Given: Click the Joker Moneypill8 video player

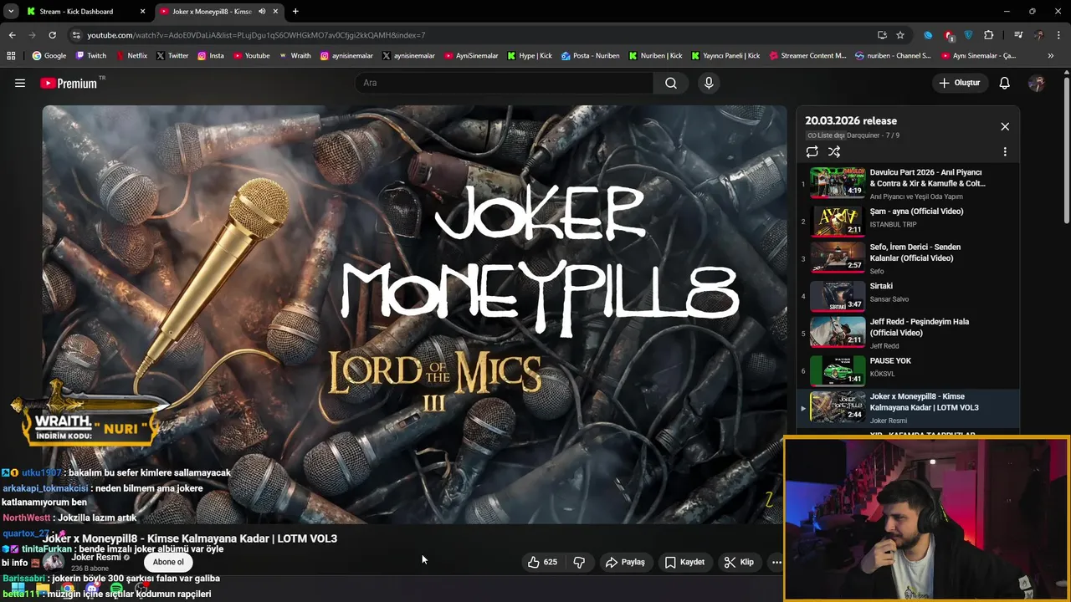Looking at the screenshot, I should 414,314.
